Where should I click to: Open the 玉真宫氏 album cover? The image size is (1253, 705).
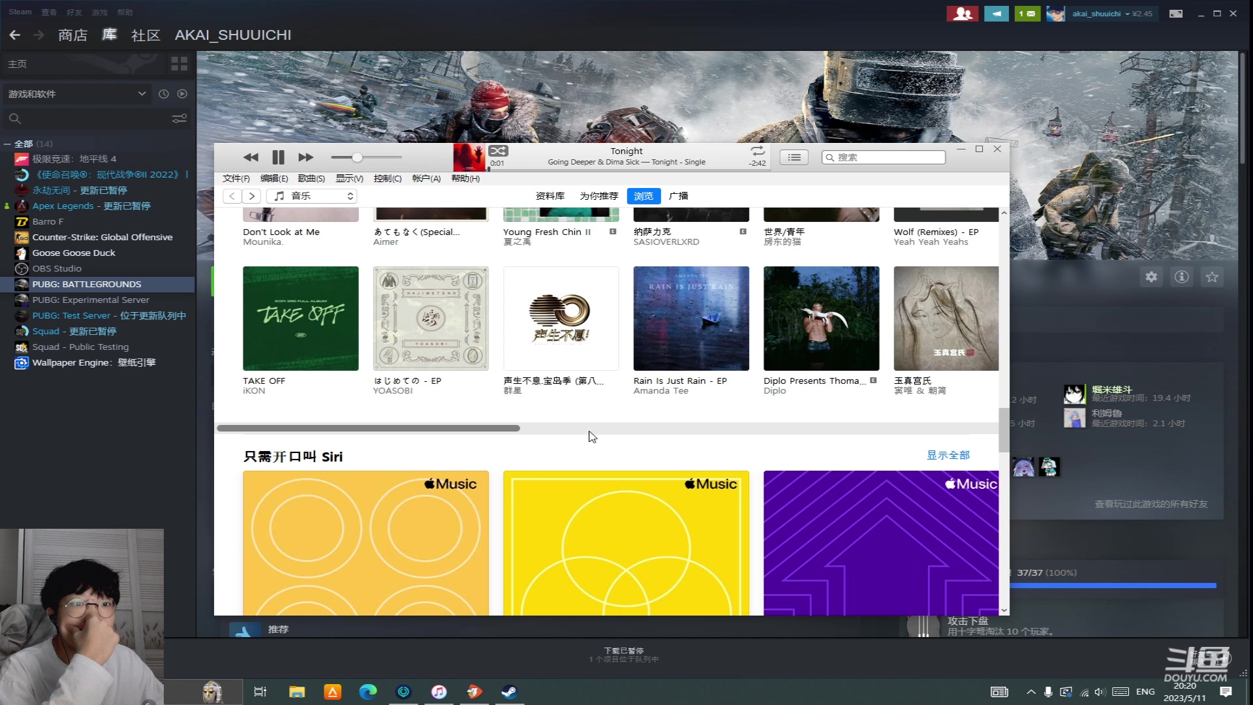pyautogui.click(x=946, y=319)
